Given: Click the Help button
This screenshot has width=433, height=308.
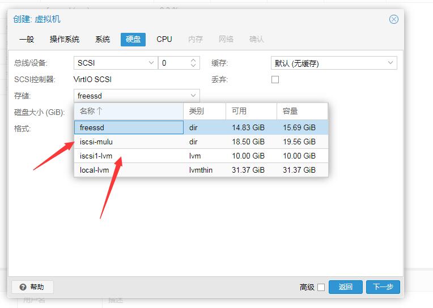Looking at the screenshot, I should pyautogui.click(x=32, y=287).
